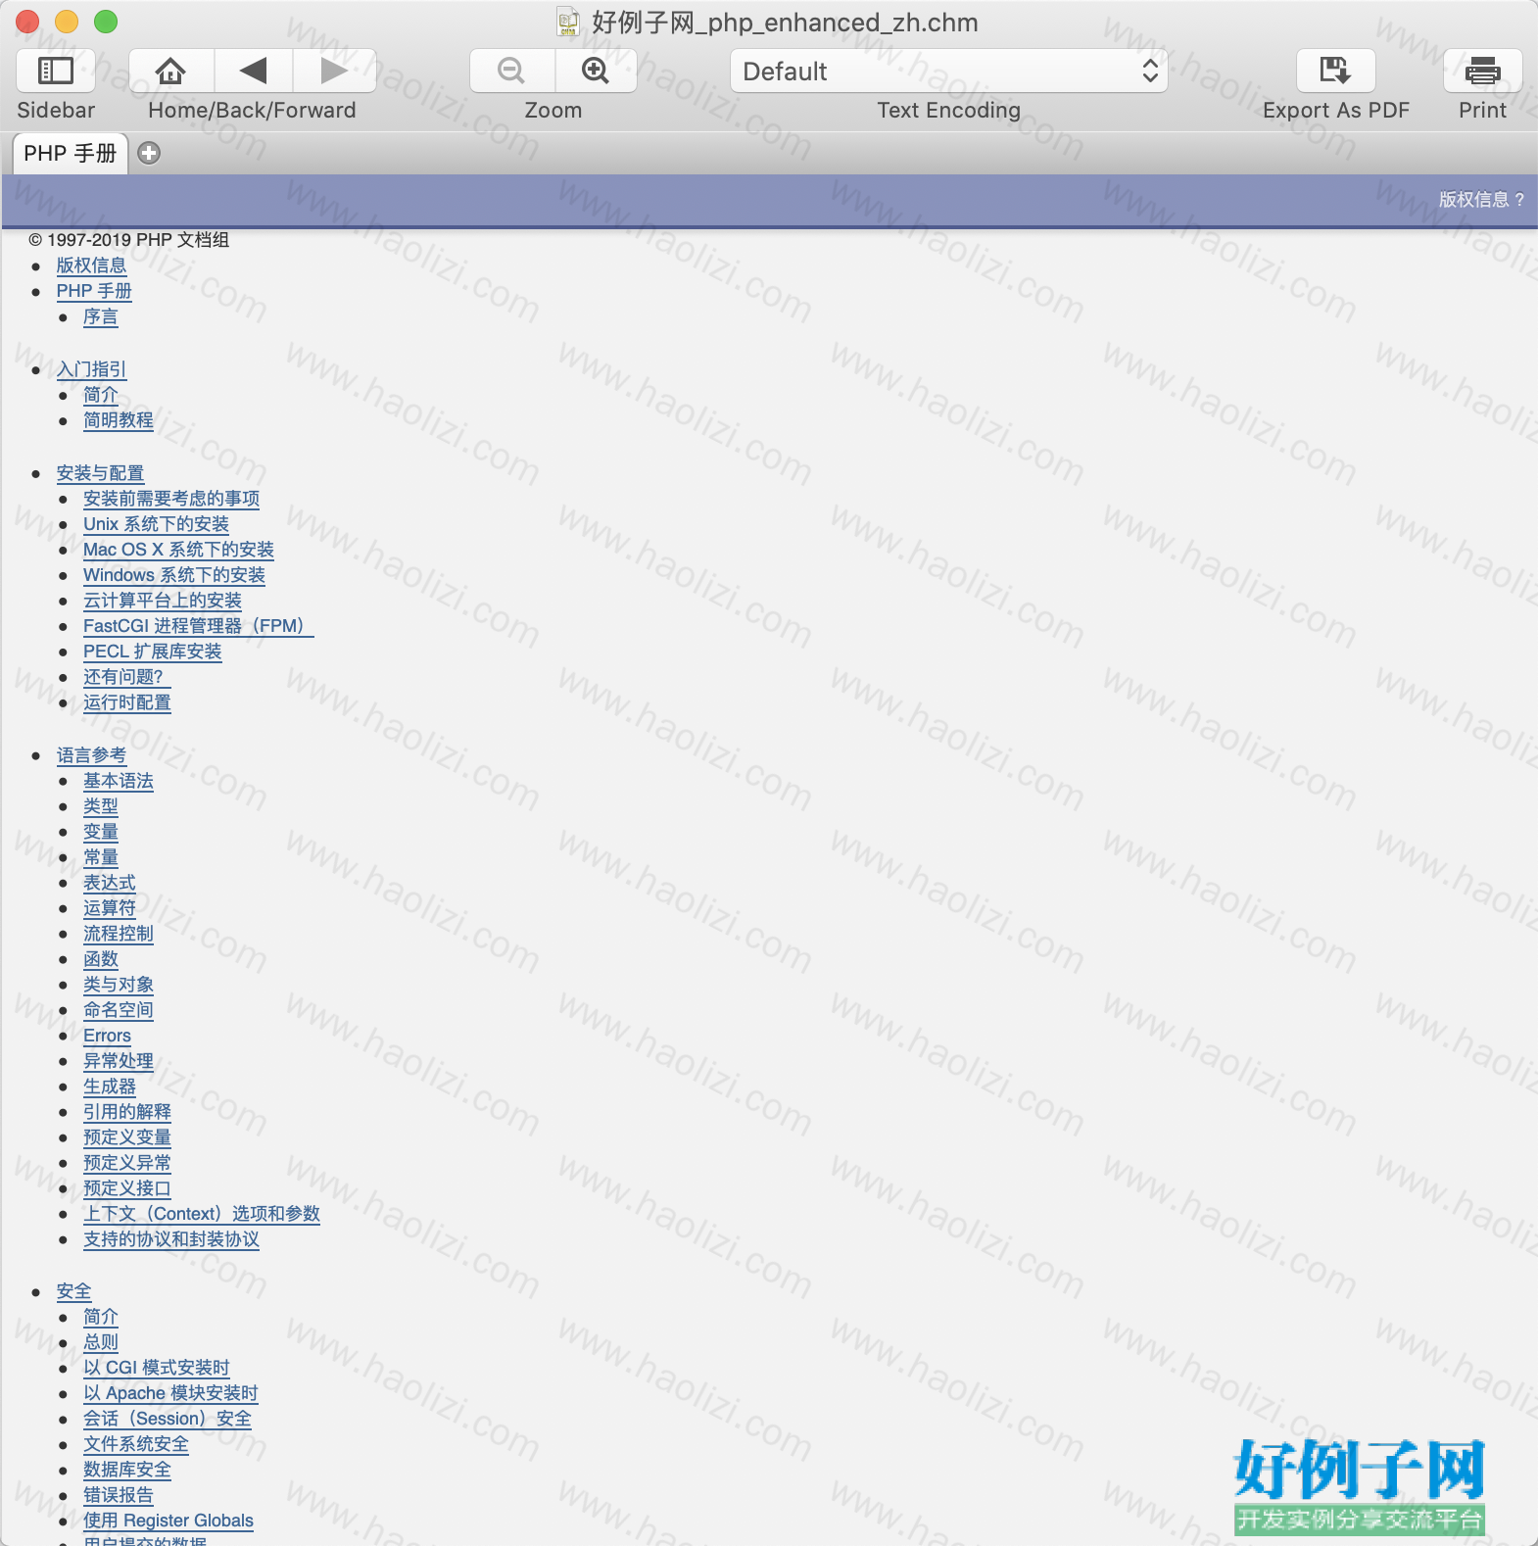
Task: Open the 常量 link
Action: pyautogui.click(x=100, y=857)
